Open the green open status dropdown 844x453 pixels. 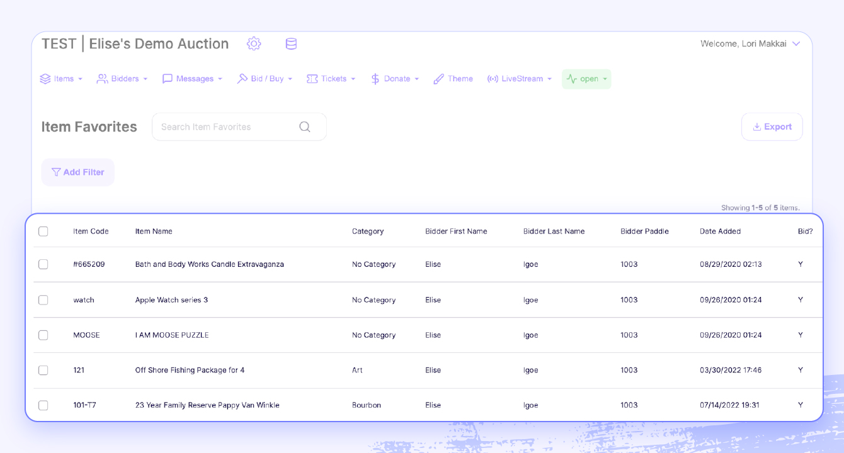(x=586, y=79)
